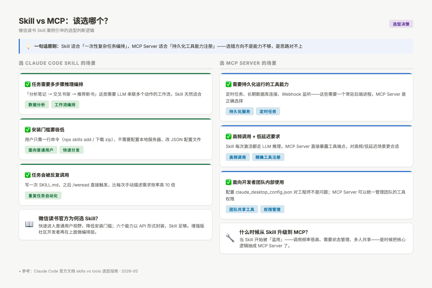Click the 选 CLAUDE CODE SKILL 的场景 section header
The width and height of the screenshot is (432, 288).
[57, 63]
